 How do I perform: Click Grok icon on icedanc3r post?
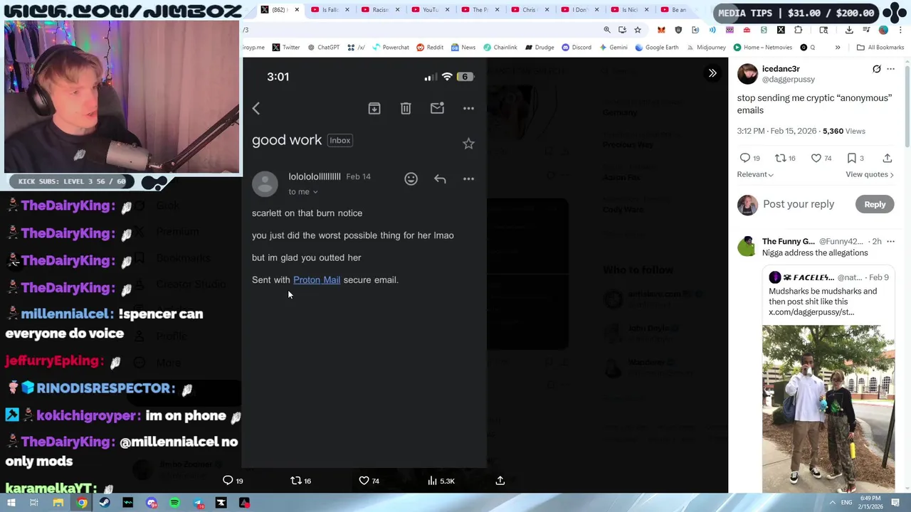[x=877, y=69]
